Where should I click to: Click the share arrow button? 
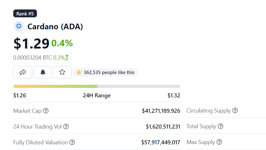23,72
